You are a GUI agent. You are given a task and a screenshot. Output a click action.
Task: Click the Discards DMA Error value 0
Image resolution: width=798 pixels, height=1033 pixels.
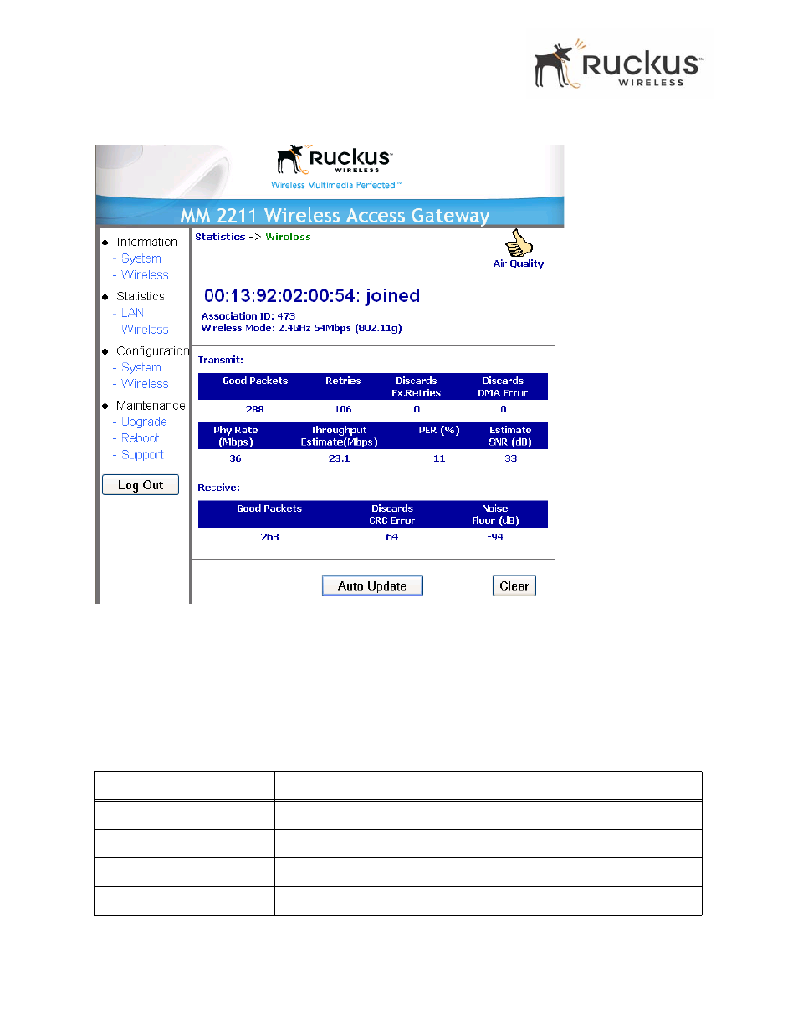point(504,409)
